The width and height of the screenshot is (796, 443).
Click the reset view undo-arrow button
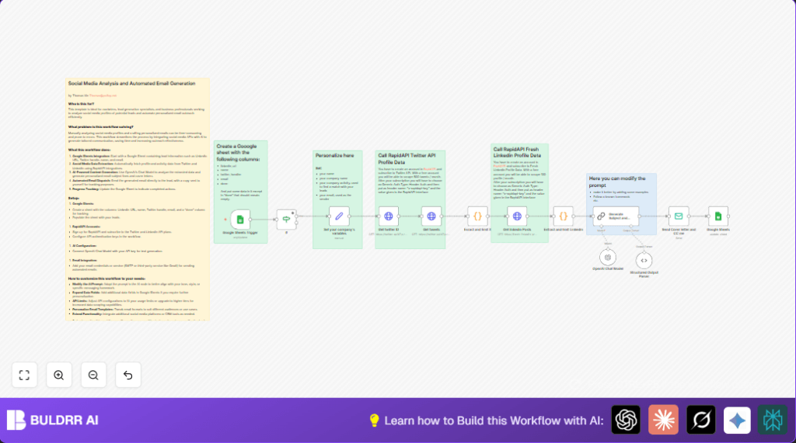128,375
